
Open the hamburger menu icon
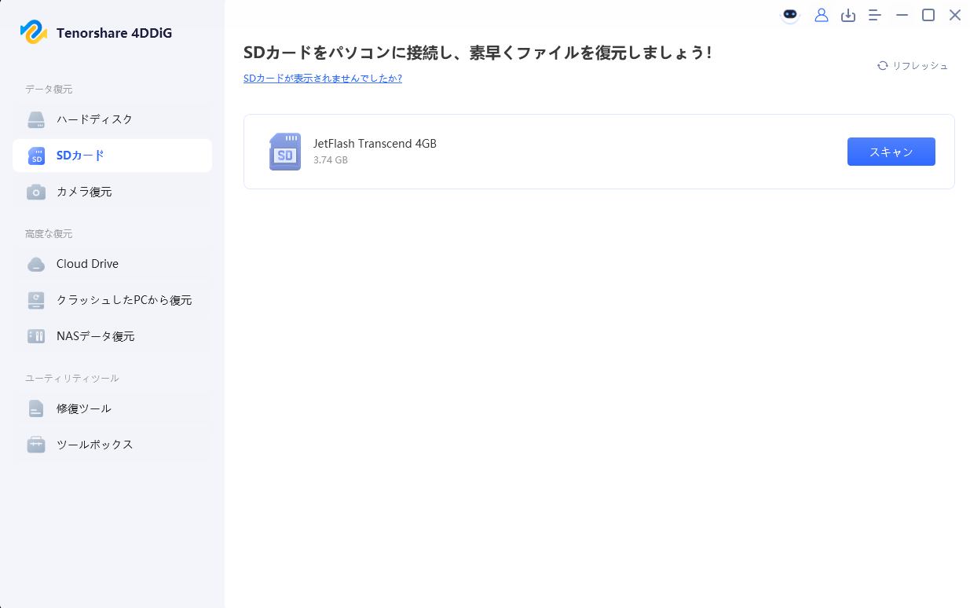click(x=875, y=15)
